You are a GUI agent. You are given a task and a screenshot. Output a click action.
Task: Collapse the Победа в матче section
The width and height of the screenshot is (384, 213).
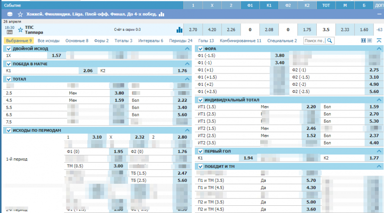click(187, 64)
